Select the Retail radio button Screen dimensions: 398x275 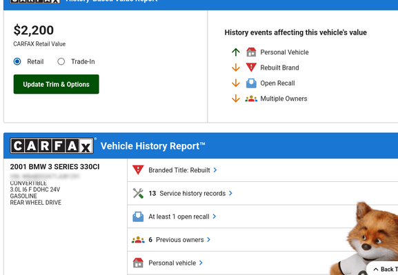17,61
